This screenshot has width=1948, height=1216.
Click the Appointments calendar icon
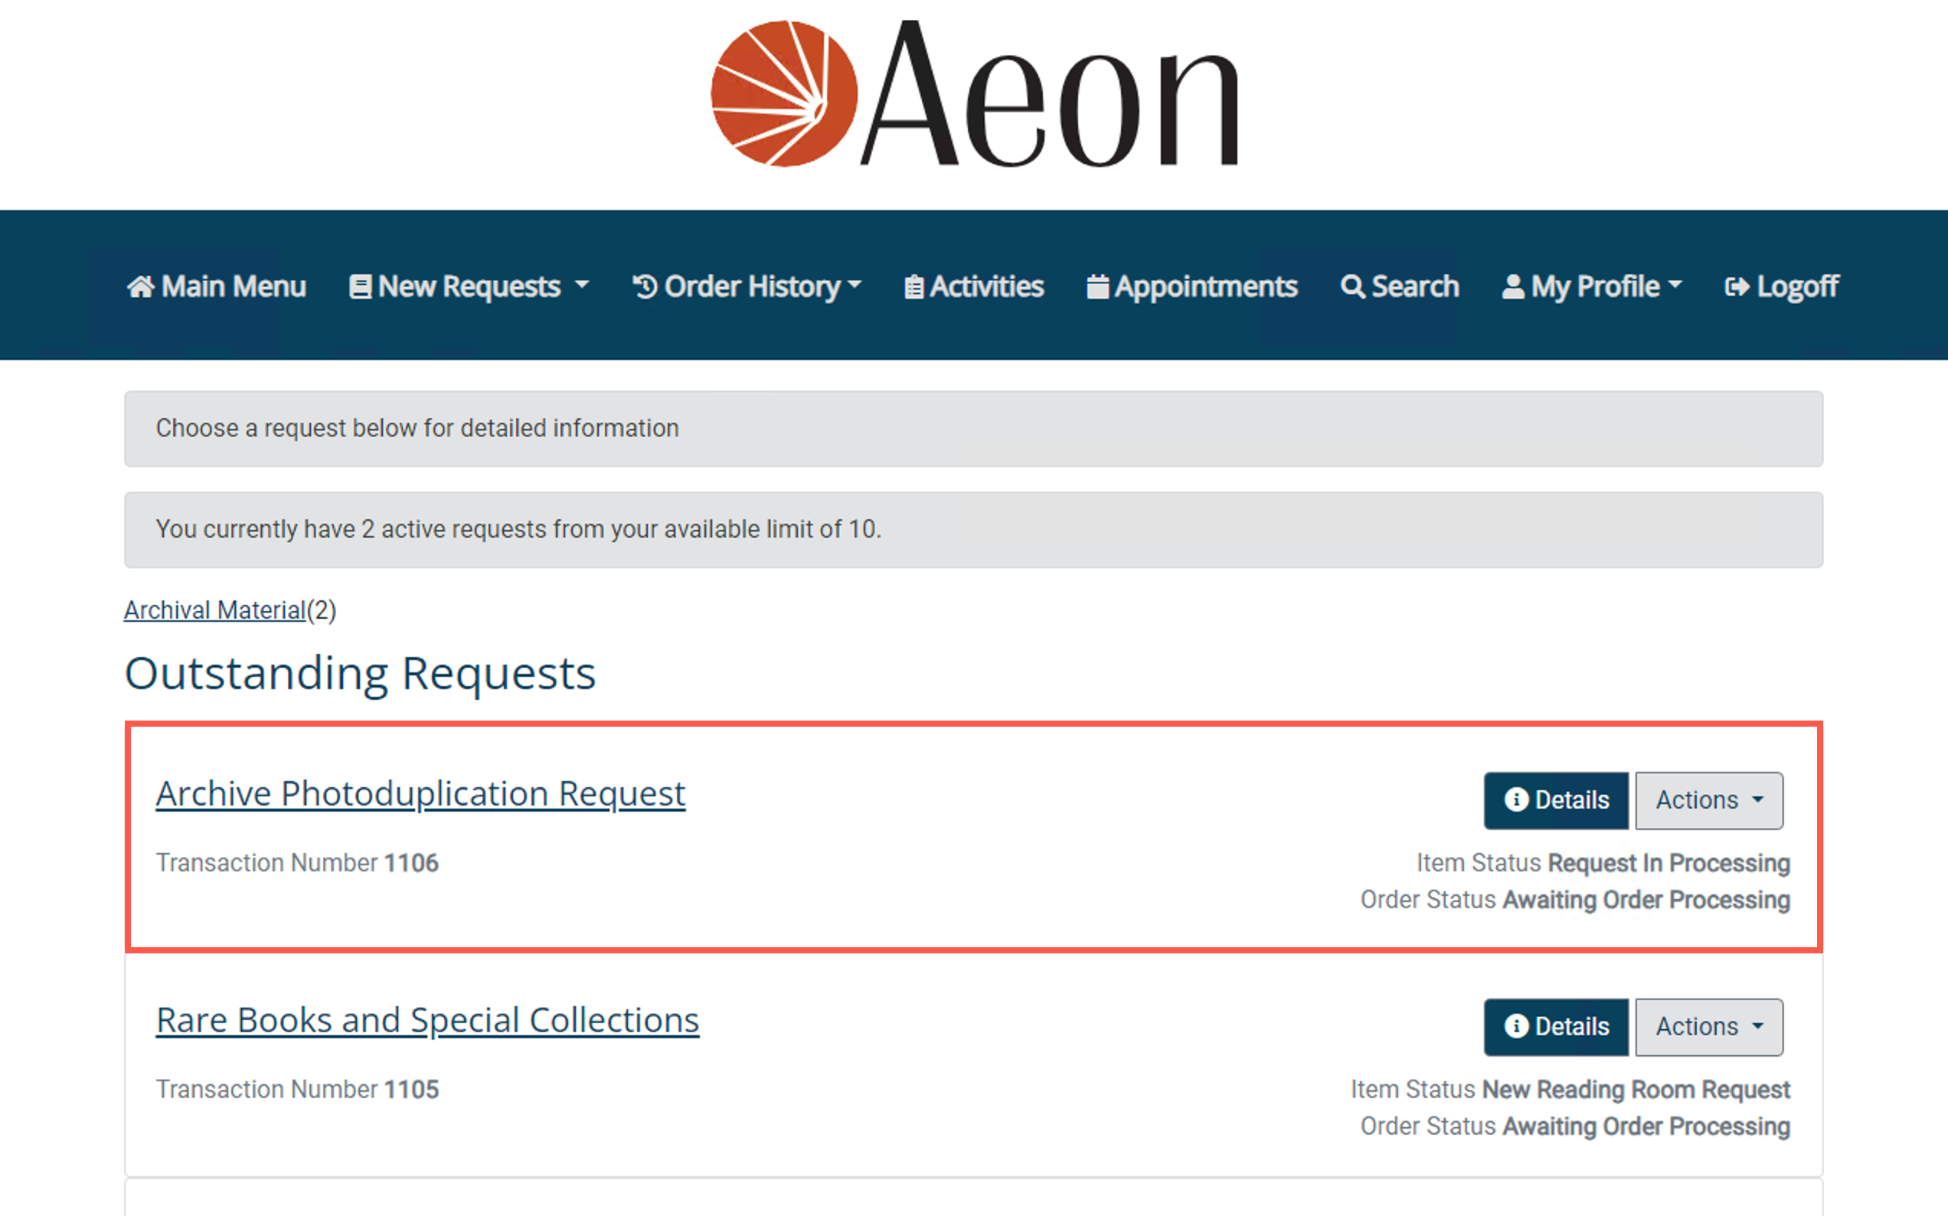click(x=1097, y=286)
